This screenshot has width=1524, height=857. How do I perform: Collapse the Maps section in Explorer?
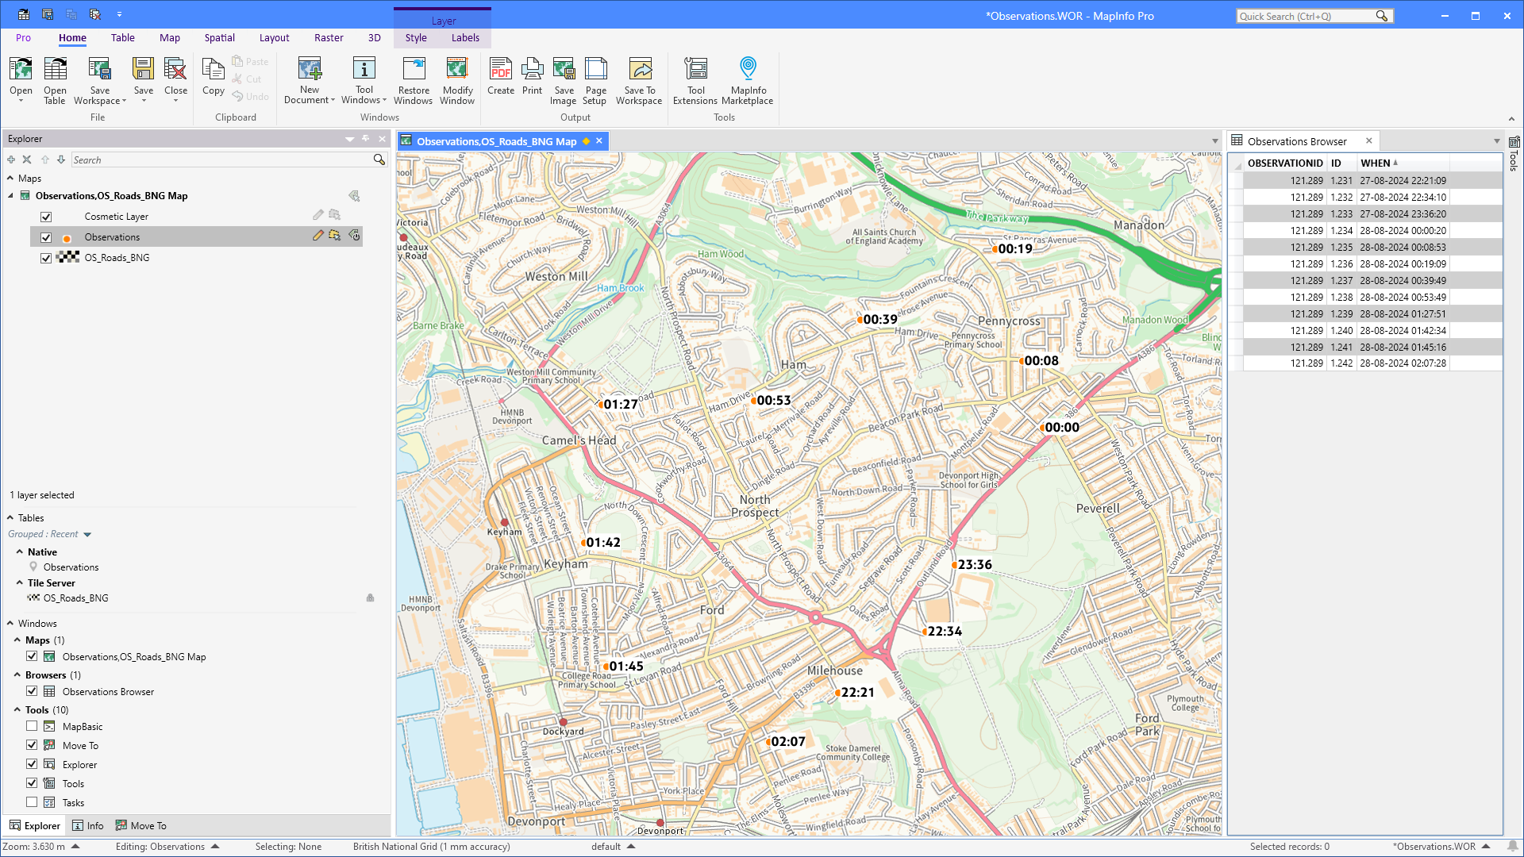pyautogui.click(x=10, y=179)
